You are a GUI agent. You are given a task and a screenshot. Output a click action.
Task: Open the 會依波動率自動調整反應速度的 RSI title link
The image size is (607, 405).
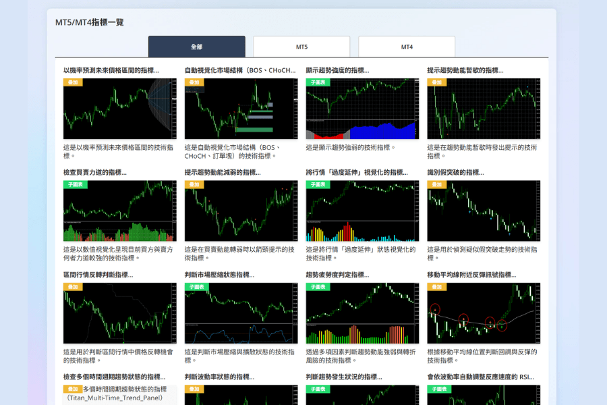pos(481,377)
